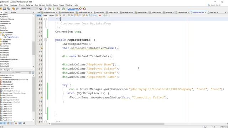The height and width of the screenshot is (128, 228).
Task: Select fillCombobox() in Navigator list
Action: coord(7,82)
